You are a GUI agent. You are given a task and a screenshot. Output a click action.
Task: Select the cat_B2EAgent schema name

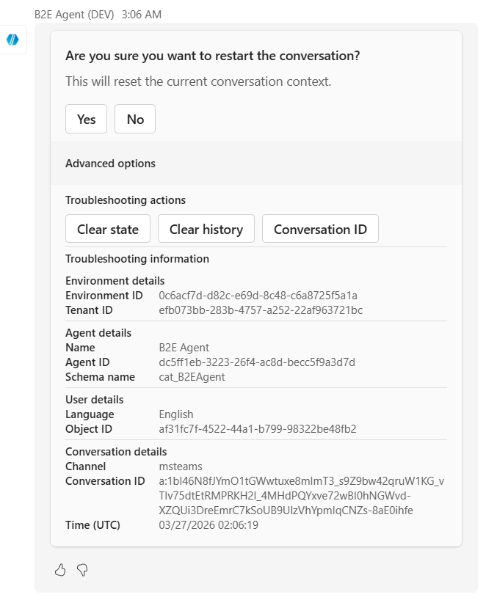[x=192, y=377]
